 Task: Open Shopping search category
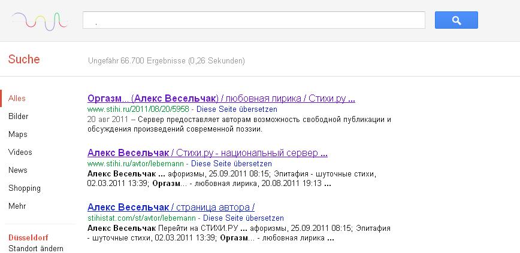coord(25,188)
